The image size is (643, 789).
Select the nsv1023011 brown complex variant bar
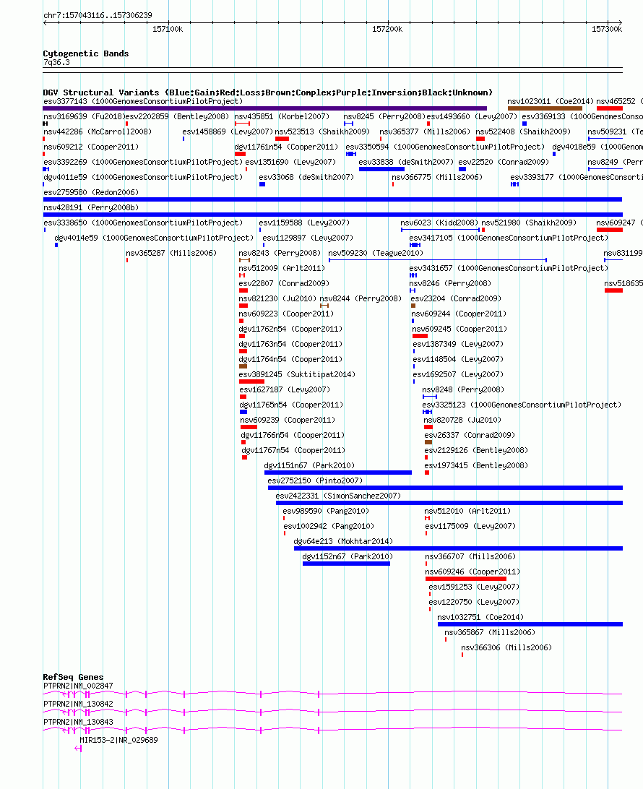click(545, 108)
